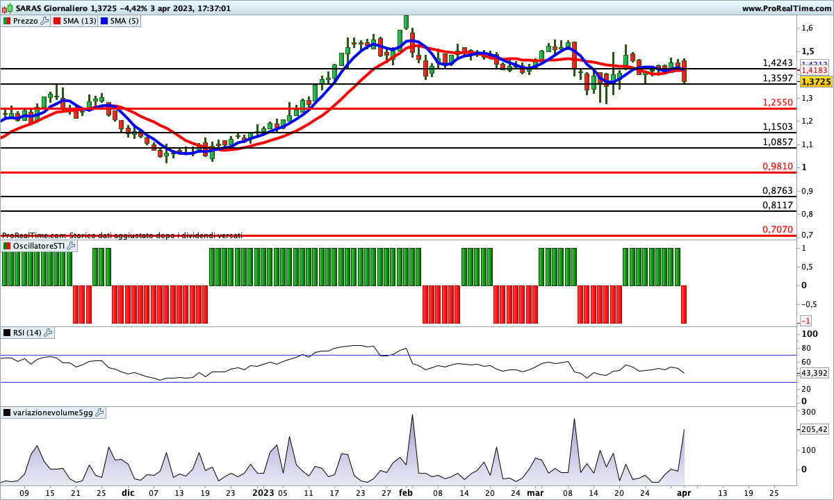The height and width of the screenshot is (500, 834).
Task: Click the 1,0857 price level label
Action: [778, 142]
